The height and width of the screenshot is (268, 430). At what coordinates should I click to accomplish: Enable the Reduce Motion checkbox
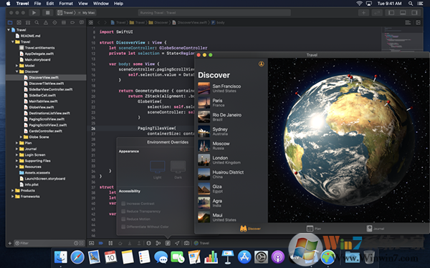click(x=123, y=219)
